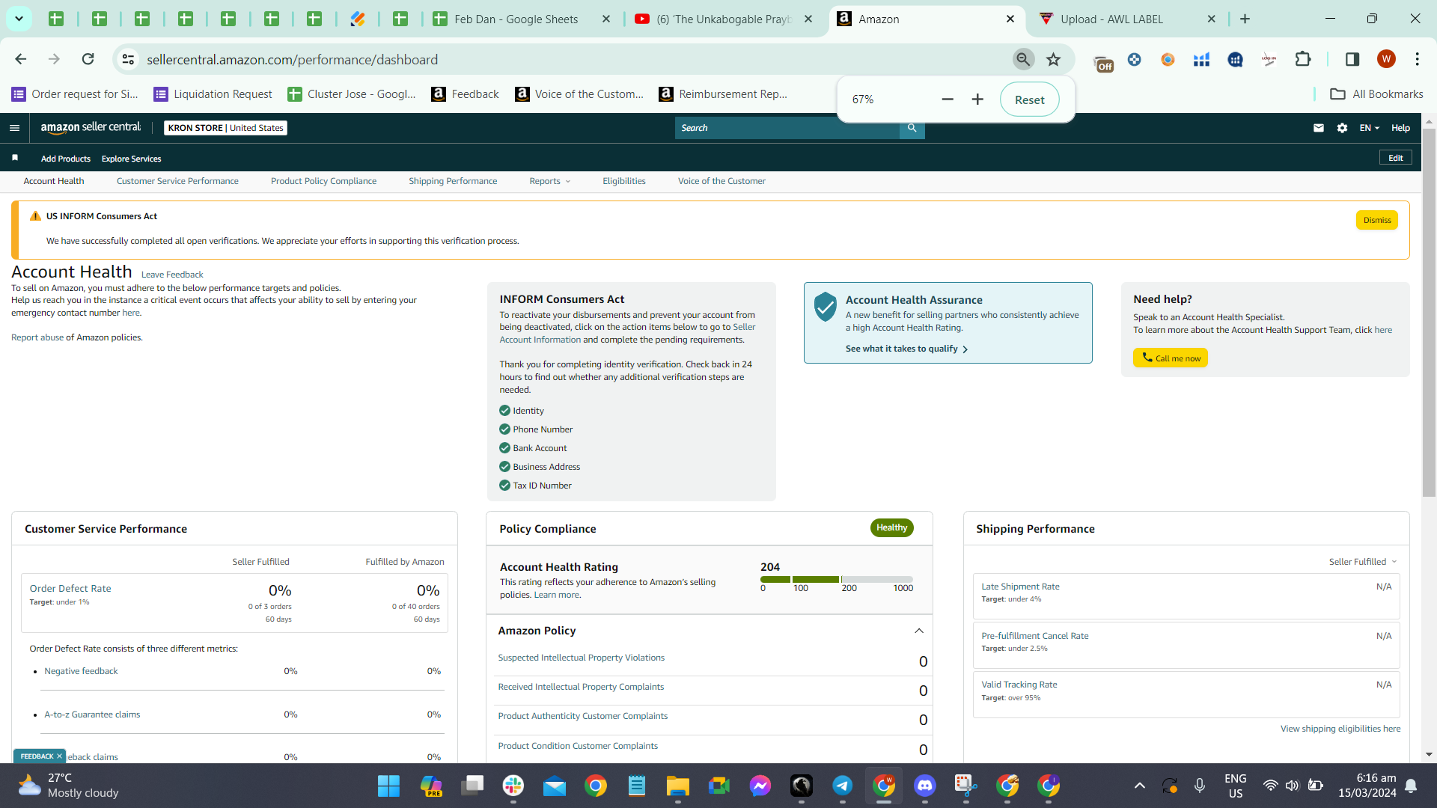Viewport: 1437px width, 808px height.
Task: Open the Report abuse link
Action: 37,337
